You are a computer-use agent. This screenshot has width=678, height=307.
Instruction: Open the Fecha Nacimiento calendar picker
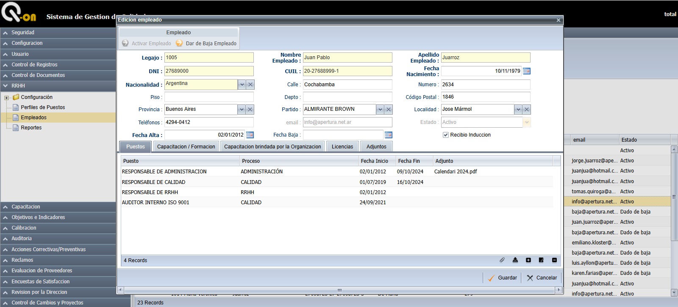pyautogui.click(x=527, y=71)
